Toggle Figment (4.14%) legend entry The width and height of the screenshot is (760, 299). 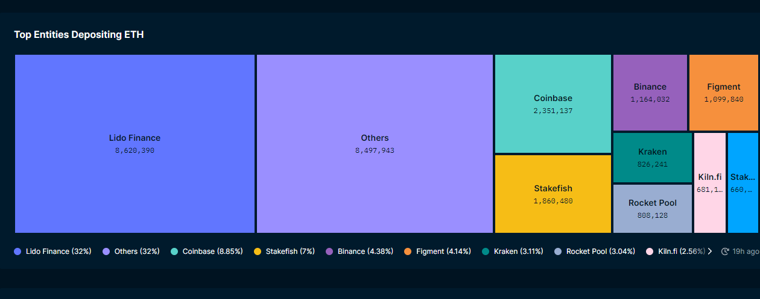click(x=437, y=251)
